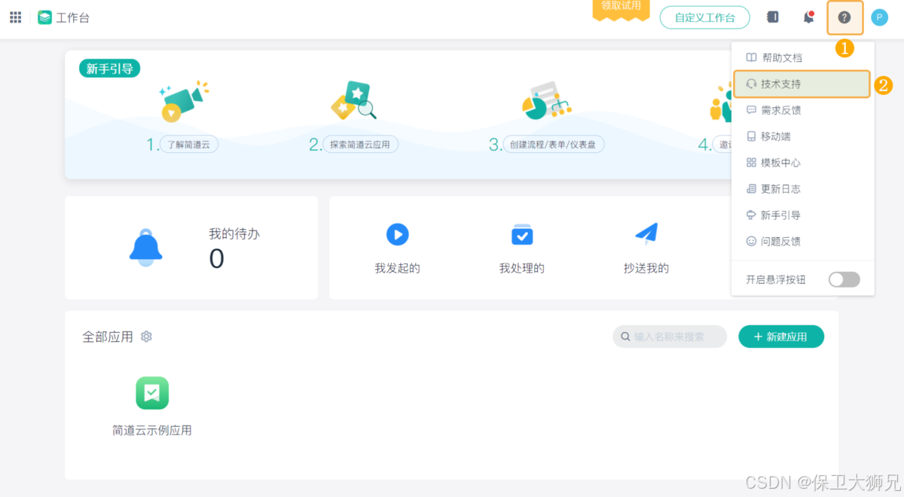This screenshot has width=904, height=497.
Task: Click the search magnifier icon in app search
Action: pos(625,337)
